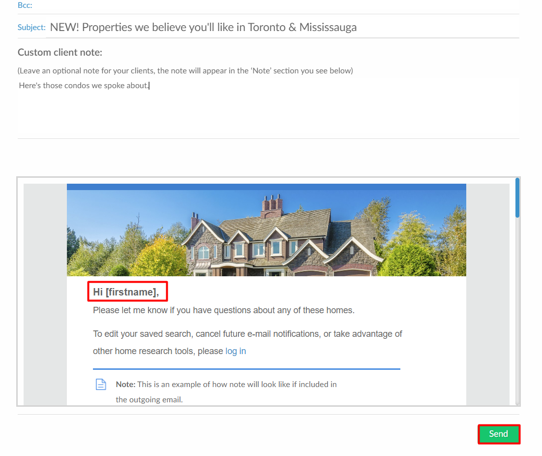Click the '(Leave an optional note' instruction text
542x456 pixels.
click(185, 70)
